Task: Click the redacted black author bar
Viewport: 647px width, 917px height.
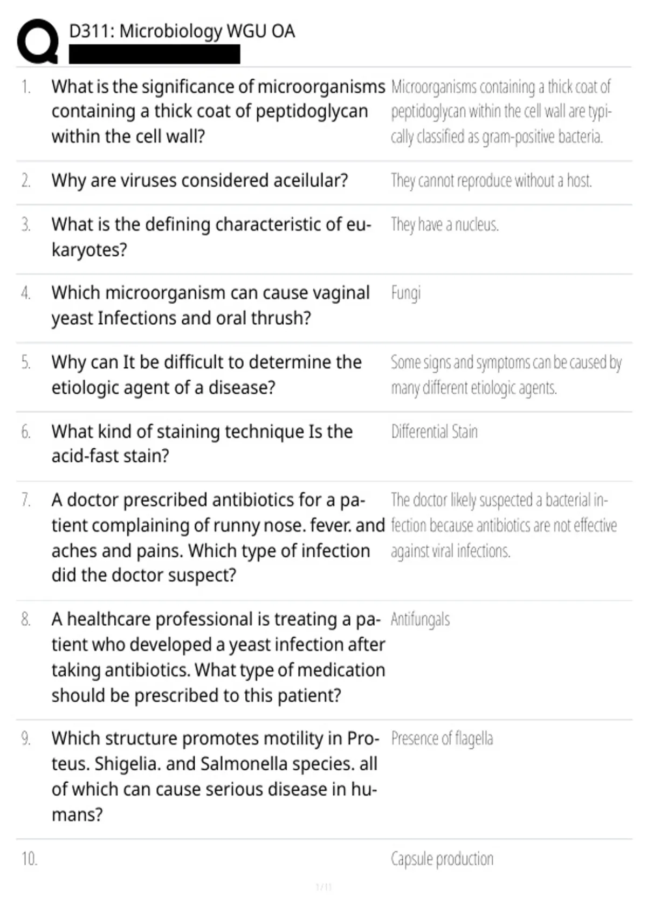Action: click(155, 54)
